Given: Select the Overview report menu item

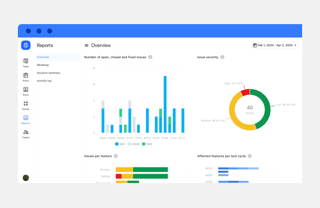Looking at the screenshot, I should 43,57.
